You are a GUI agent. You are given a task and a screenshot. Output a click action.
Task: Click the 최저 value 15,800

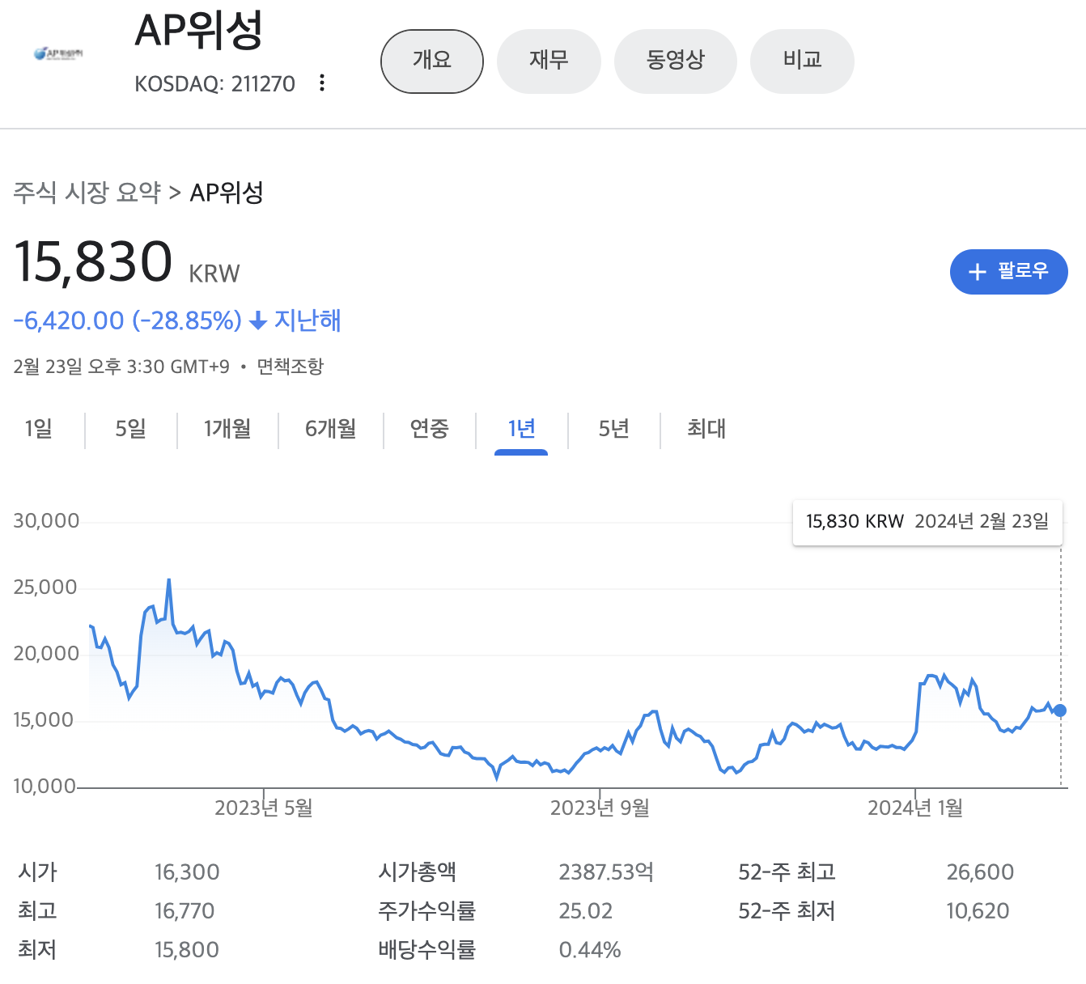(x=187, y=950)
